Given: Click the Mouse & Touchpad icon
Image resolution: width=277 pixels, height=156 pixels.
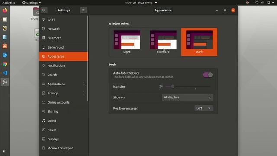Looking at the screenshot, I should tap(43, 148).
